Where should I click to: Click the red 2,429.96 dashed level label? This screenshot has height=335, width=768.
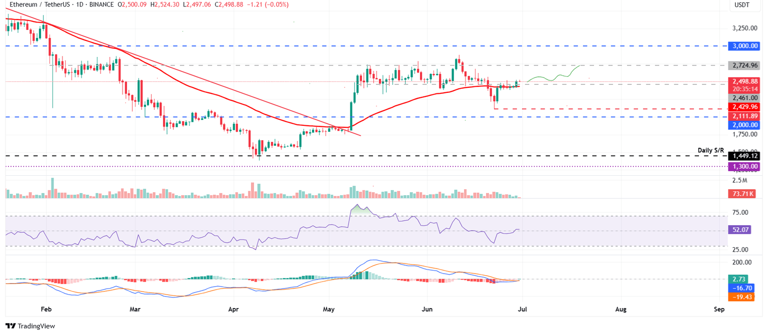tap(744, 106)
